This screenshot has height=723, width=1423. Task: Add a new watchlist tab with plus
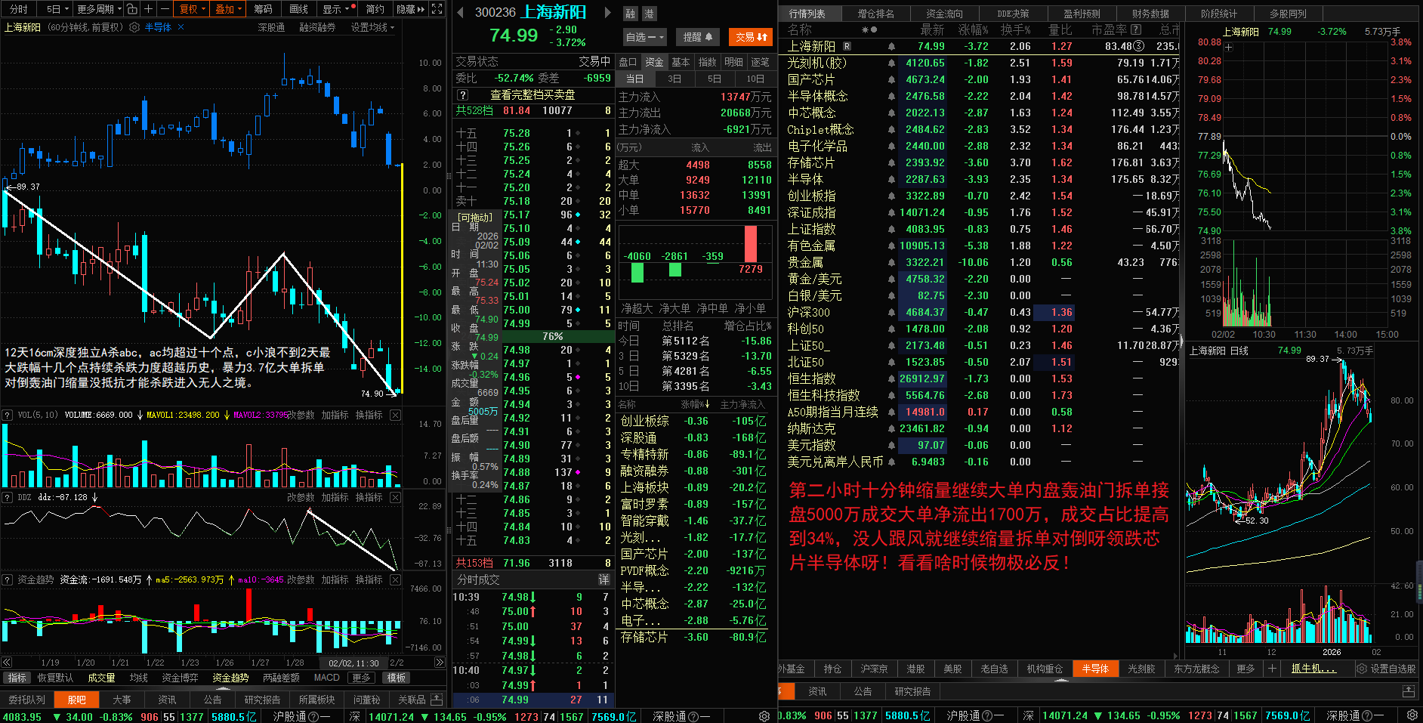click(x=1272, y=669)
